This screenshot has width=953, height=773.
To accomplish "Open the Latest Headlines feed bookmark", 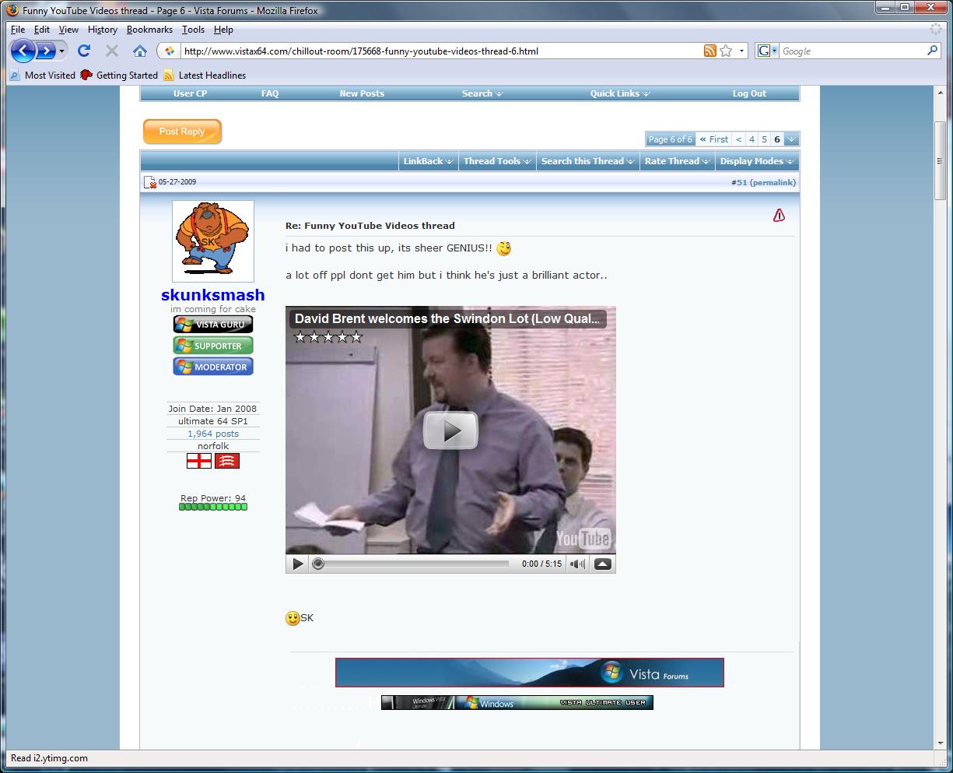I will [205, 76].
